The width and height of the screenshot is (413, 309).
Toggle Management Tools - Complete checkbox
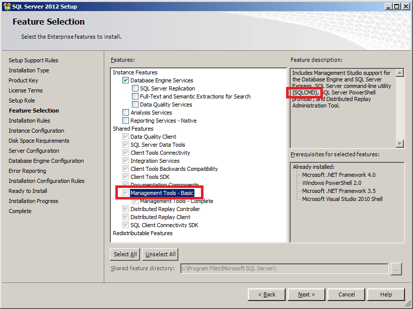pyautogui.click(x=135, y=201)
